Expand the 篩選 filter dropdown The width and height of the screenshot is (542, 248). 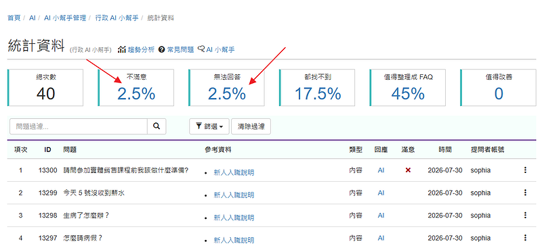(209, 126)
